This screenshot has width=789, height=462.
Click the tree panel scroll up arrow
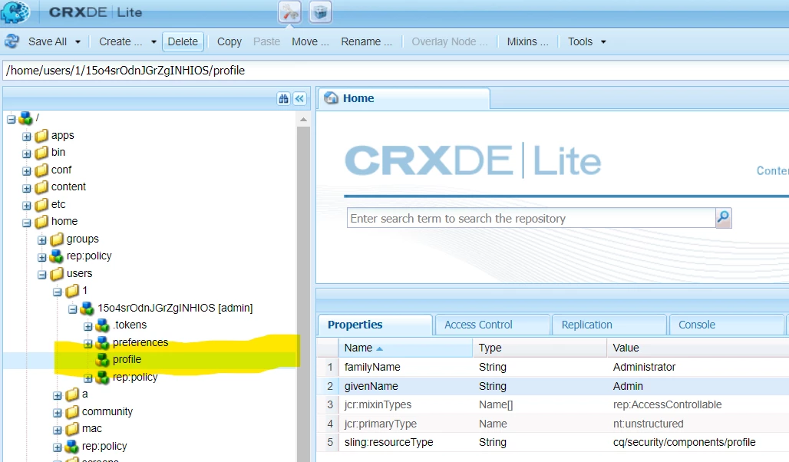click(303, 119)
